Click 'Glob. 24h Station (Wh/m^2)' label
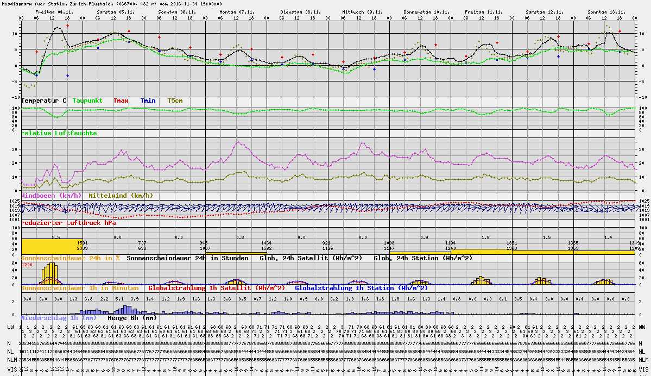 coord(423,258)
